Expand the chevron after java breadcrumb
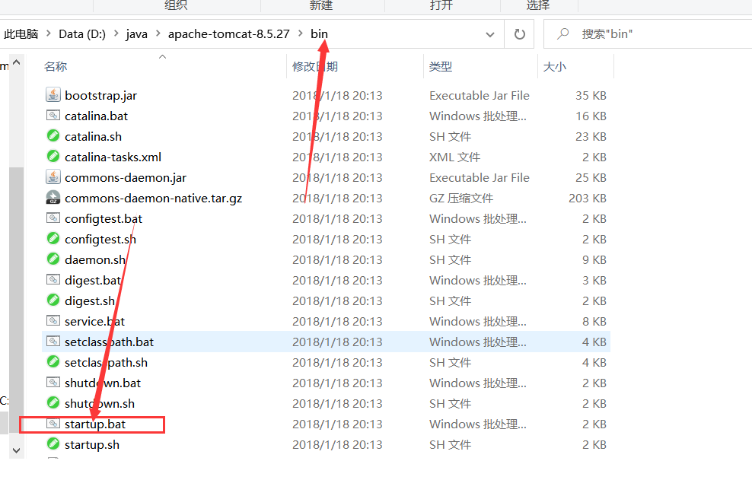This screenshot has width=752, height=480. [158, 33]
